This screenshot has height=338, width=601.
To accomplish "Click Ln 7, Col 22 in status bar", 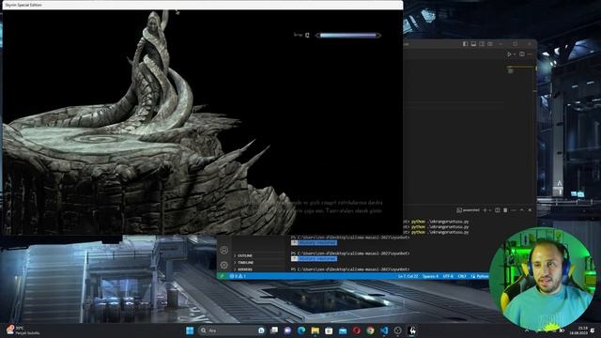I will click(x=408, y=276).
